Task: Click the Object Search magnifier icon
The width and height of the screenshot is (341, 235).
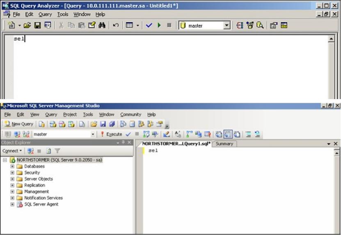Action: click(x=260, y=25)
